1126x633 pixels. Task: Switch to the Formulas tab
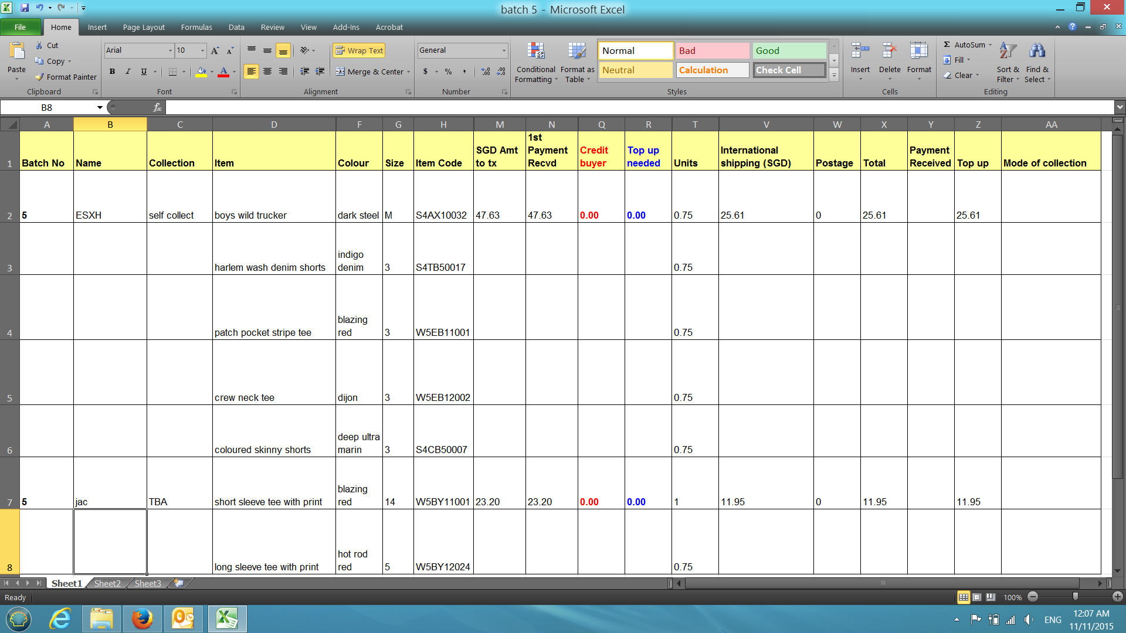[196, 27]
